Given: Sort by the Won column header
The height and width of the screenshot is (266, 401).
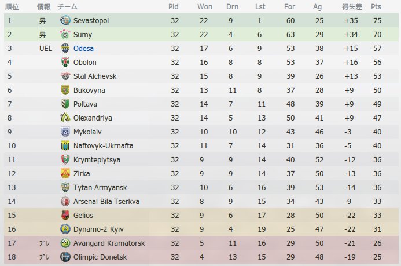Looking at the screenshot, I should (x=205, y=6).
